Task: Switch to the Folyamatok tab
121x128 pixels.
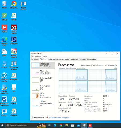Action: [x=35, y=59]
